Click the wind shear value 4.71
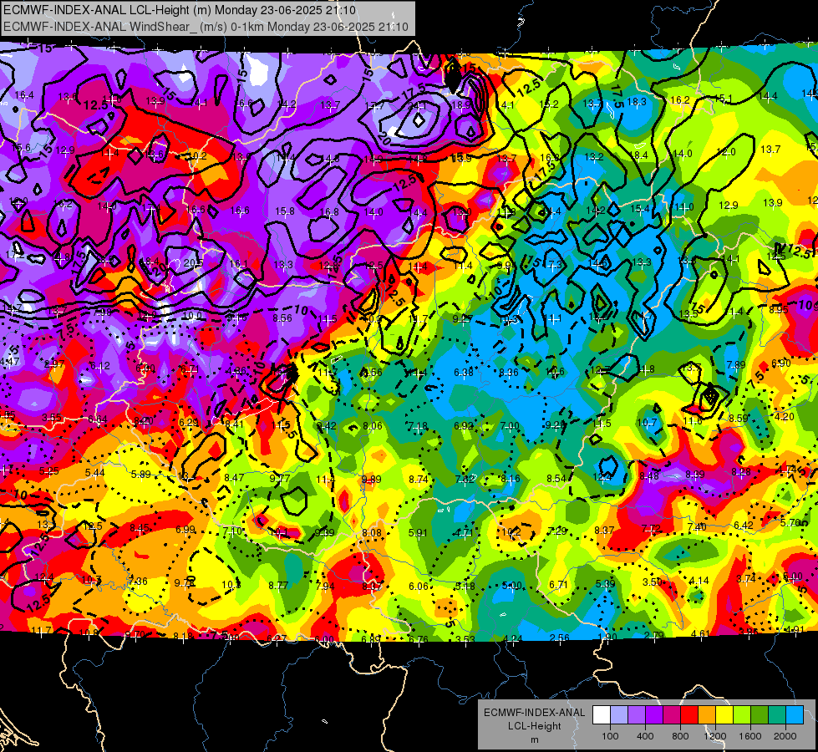The height and width of the screenshot is (752, 818). [x=464, y=533]
